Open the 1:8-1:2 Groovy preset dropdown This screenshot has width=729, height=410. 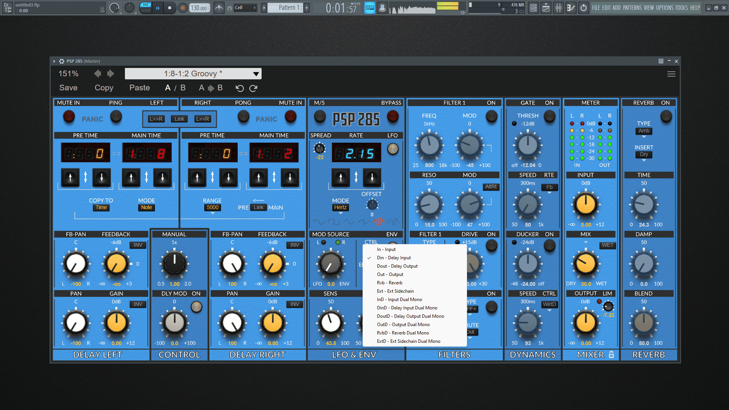[193, 74]
